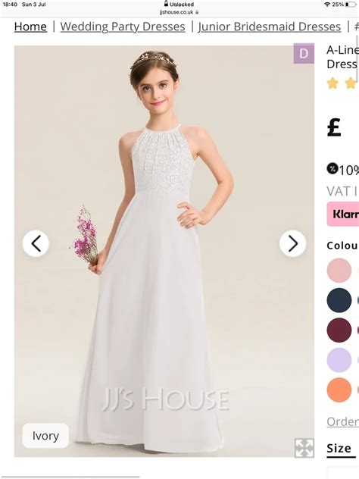Switch to the Size tab
This screenshot has width=359, height=479.
(339, 449)
